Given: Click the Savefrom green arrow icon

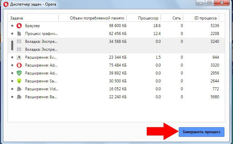Looking at the screenshot, I should tap(19, 81).
